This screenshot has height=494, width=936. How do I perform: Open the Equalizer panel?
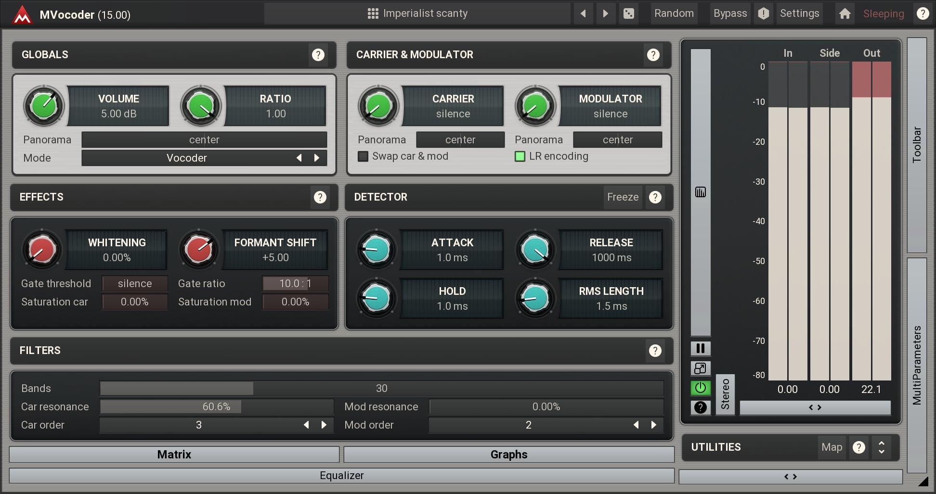point(341,475)
